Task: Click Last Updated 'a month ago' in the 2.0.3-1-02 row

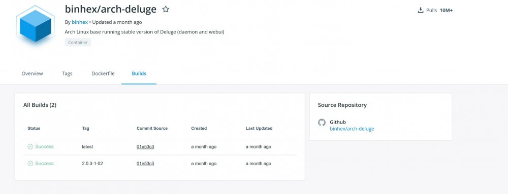Action: pyautogui.click(x=258, y=163)
